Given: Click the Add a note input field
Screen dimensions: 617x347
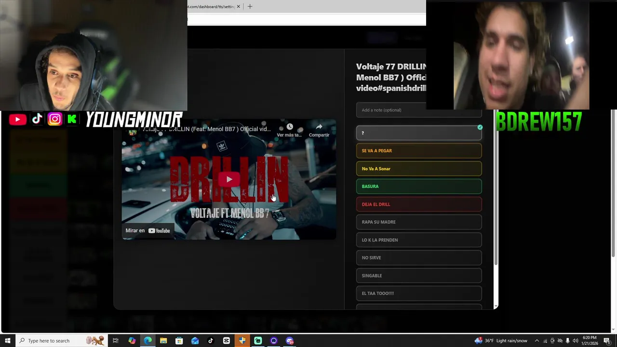Looking at the screenshot, I should tap(419, 110).
